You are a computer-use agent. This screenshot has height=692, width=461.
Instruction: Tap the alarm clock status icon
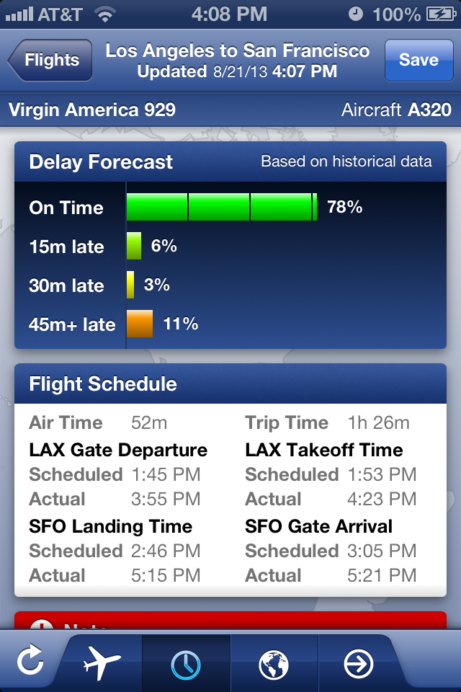tap(356, 14)
